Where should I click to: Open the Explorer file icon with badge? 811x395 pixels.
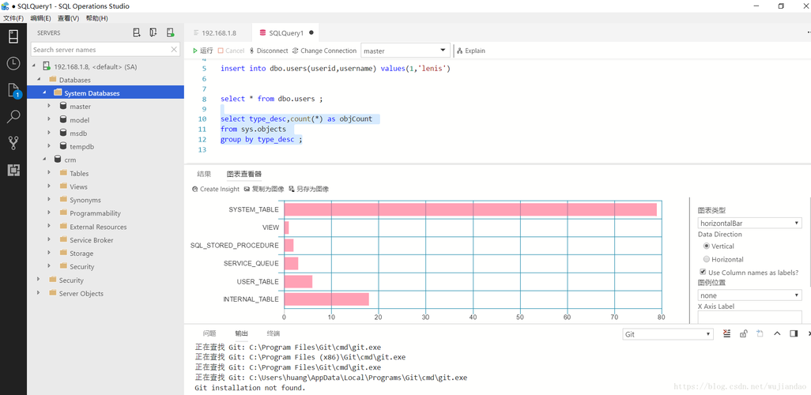tap(13, 91)
